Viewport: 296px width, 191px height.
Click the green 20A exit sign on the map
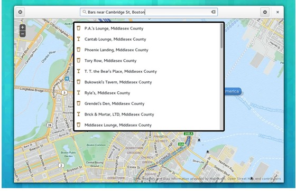[181, 144]
